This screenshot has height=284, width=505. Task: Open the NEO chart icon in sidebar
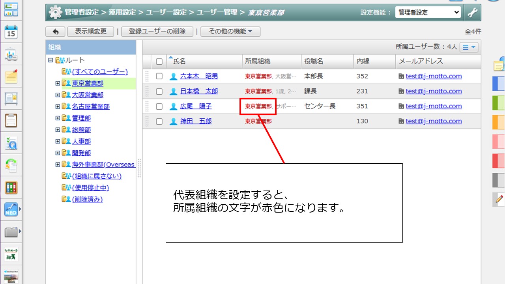tap(11, 209)
